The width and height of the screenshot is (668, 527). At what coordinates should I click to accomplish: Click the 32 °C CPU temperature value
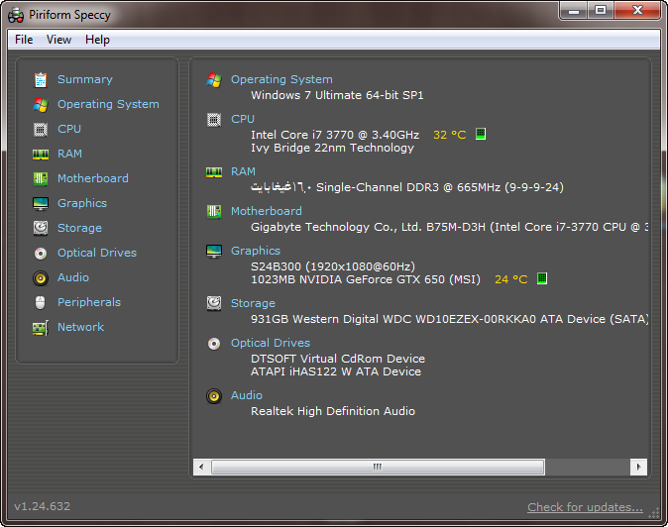[449, 135]
